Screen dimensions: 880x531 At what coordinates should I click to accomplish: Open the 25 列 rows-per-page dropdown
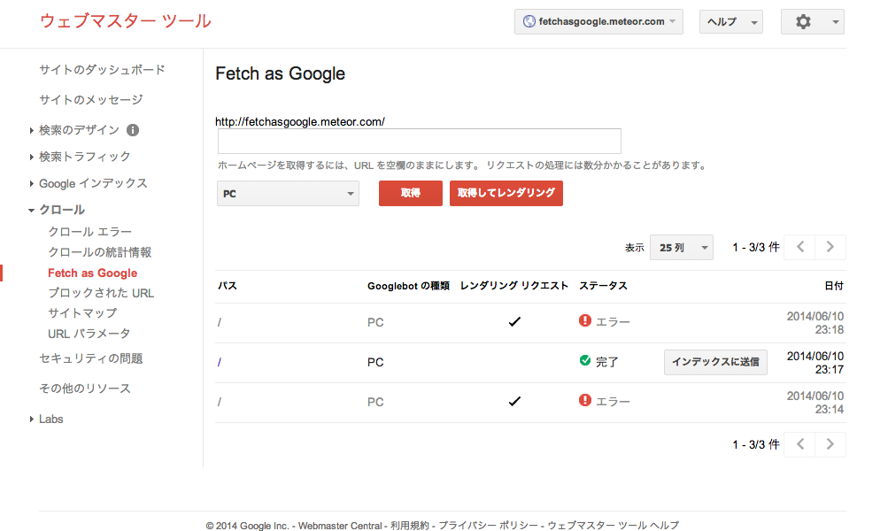click(682, 248)
